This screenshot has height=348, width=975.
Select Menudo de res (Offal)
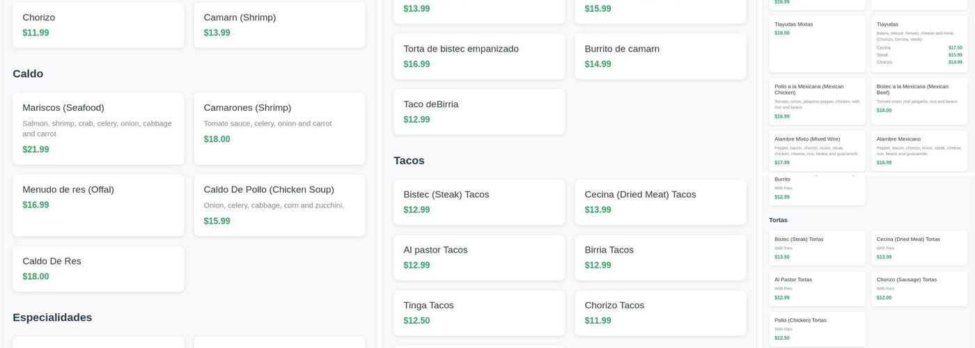click(98, 205)
